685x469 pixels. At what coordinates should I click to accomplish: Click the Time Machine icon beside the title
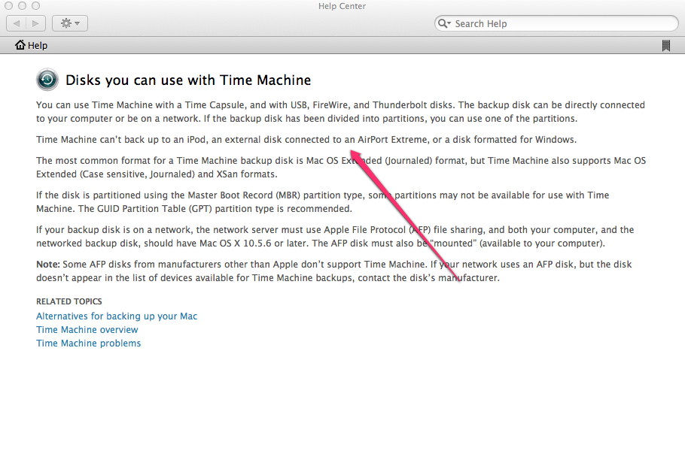[x=47, y=80]
